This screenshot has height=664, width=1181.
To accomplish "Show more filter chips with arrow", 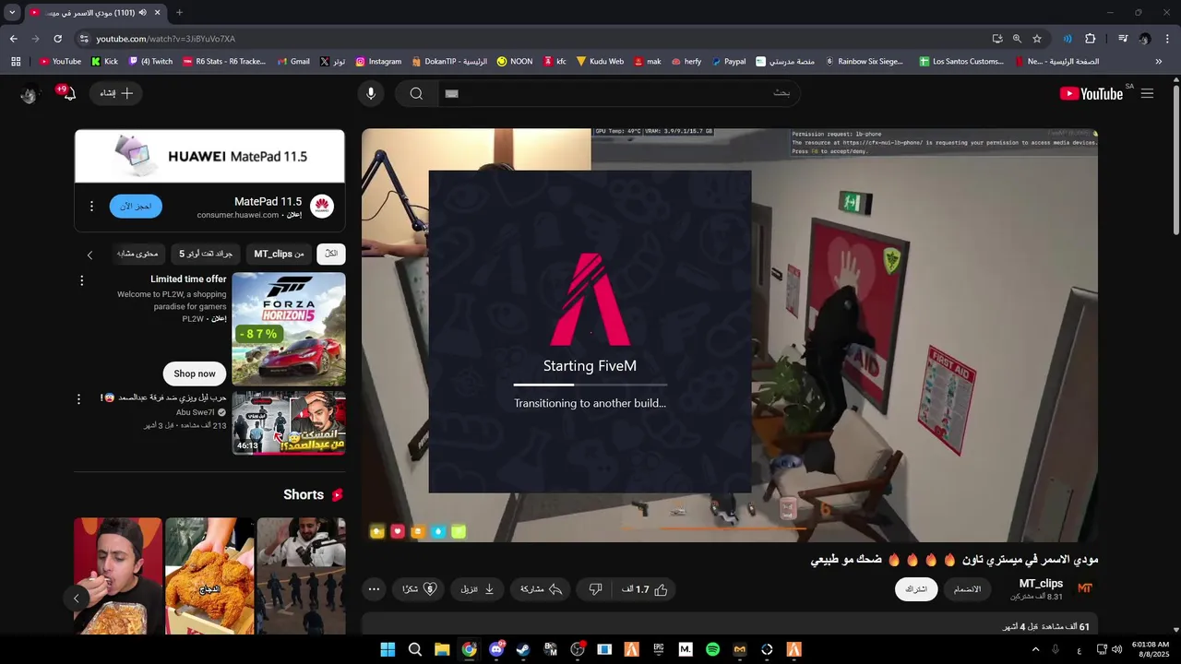I will click(x=89, y=255).
